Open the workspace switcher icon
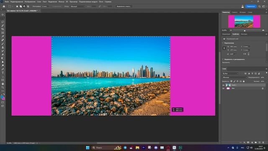The image size is (268, 151). point(264,6)
